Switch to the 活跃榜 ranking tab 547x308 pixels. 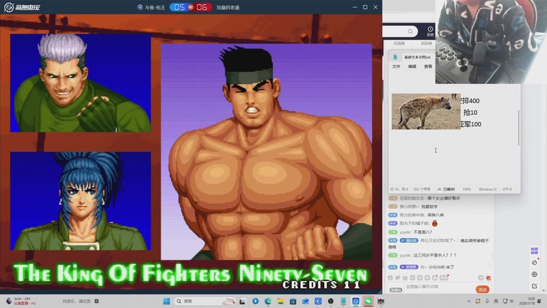pos(426,43)
